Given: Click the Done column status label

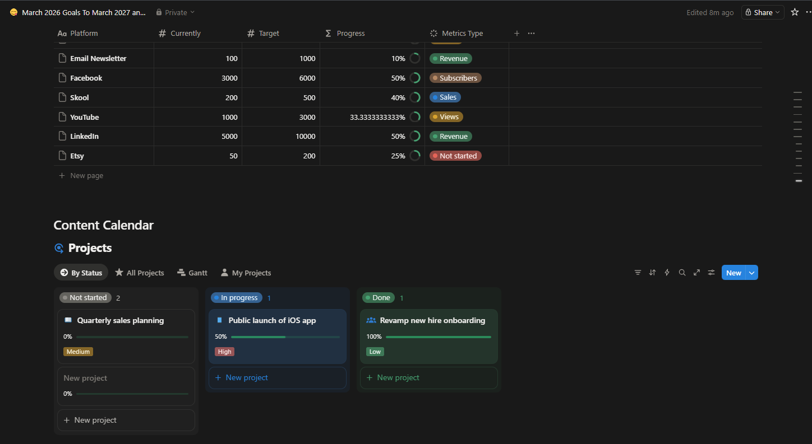Looking at the screenshot, I should [379, 298].
